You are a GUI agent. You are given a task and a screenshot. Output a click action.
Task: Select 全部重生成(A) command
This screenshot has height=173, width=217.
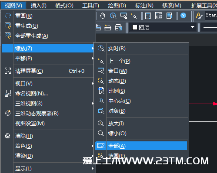(32, 36)
